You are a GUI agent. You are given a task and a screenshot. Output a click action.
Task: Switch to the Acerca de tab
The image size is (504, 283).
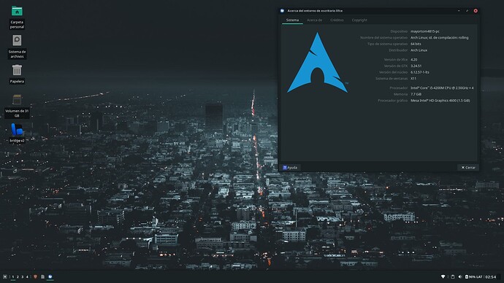pos(314,20)
